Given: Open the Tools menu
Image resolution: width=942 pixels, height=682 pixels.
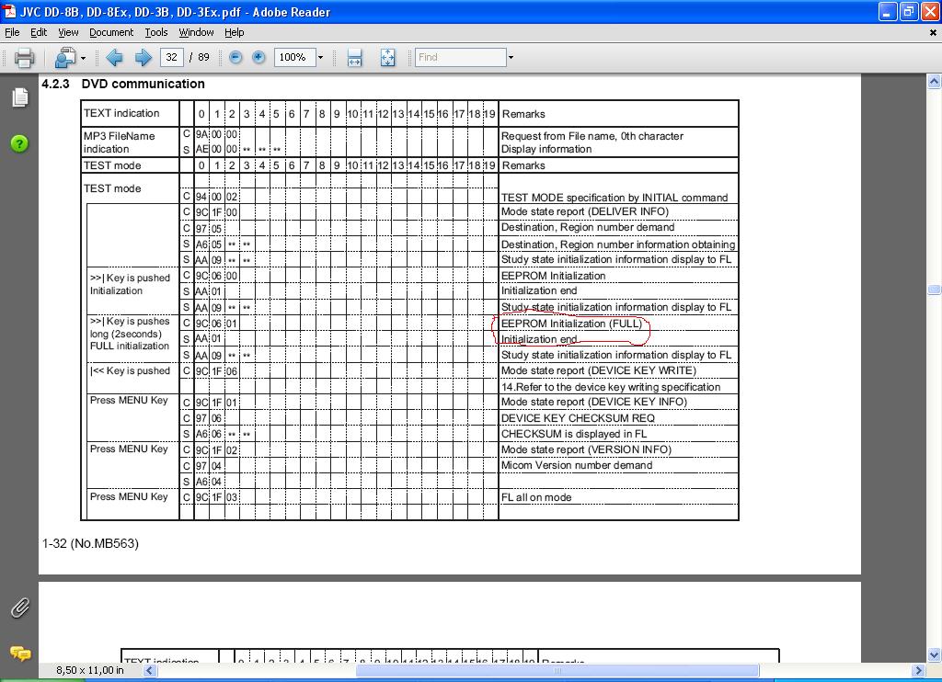Looking at the screenshot, I should click(156, 32).
